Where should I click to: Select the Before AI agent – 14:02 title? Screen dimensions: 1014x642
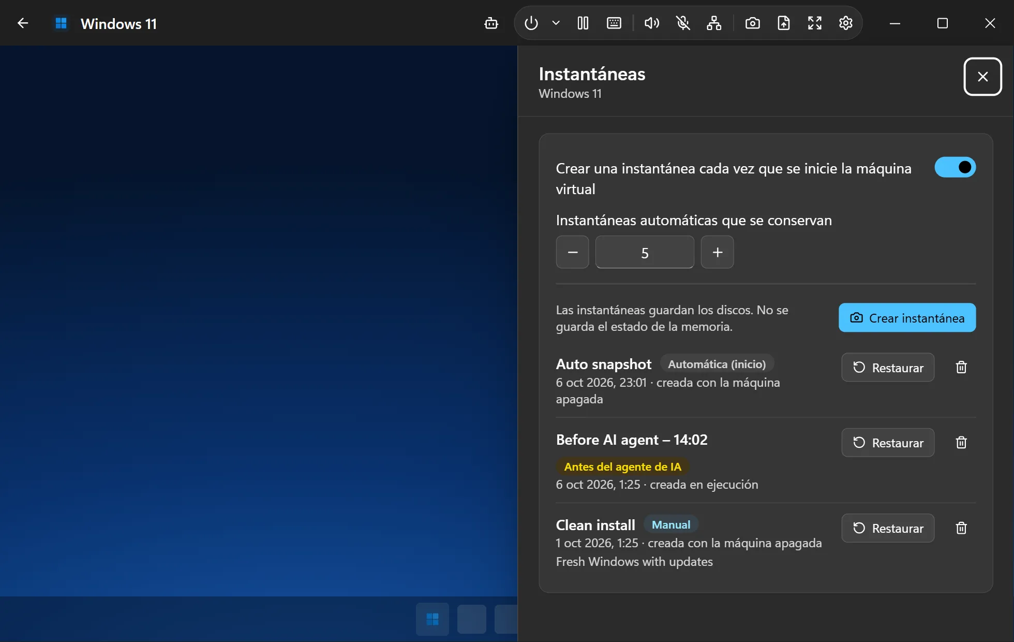click(x=632, y=440)
